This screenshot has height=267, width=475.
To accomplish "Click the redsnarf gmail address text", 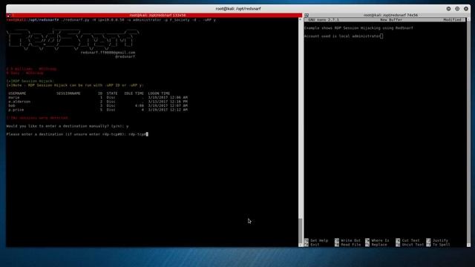I will (x=108, y=53).
